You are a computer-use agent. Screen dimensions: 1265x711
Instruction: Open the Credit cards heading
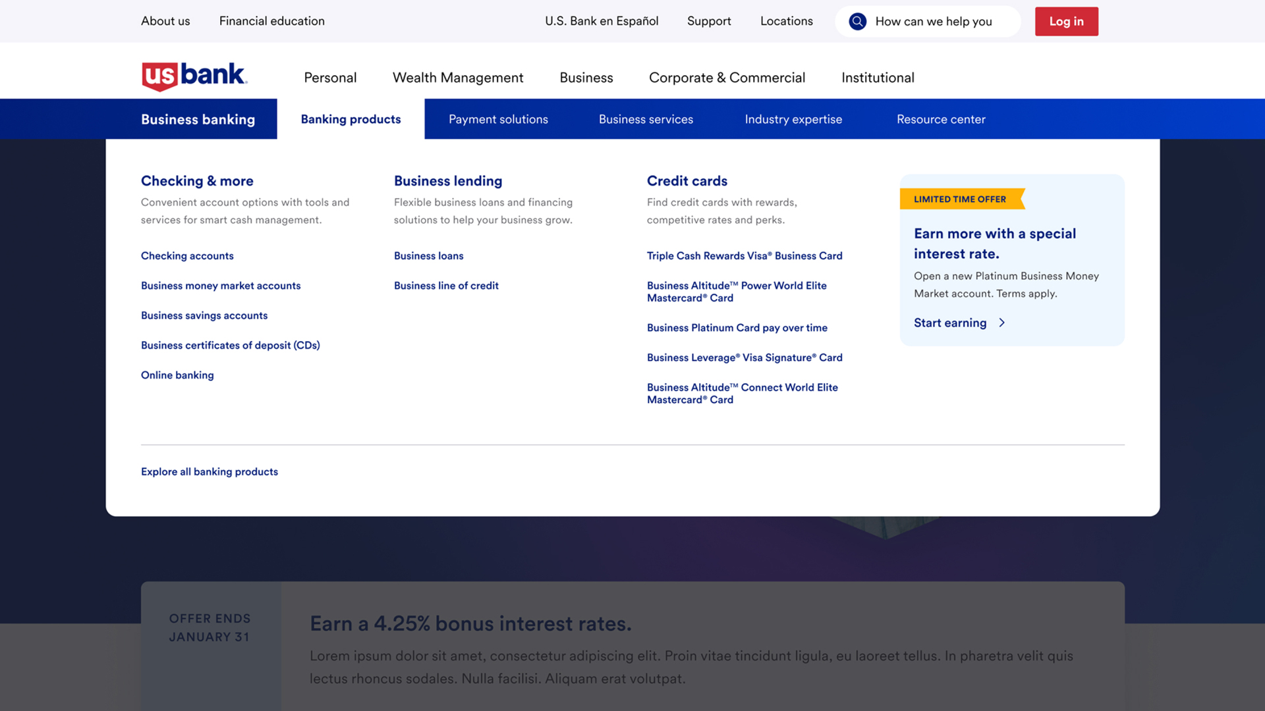(687, 180)
